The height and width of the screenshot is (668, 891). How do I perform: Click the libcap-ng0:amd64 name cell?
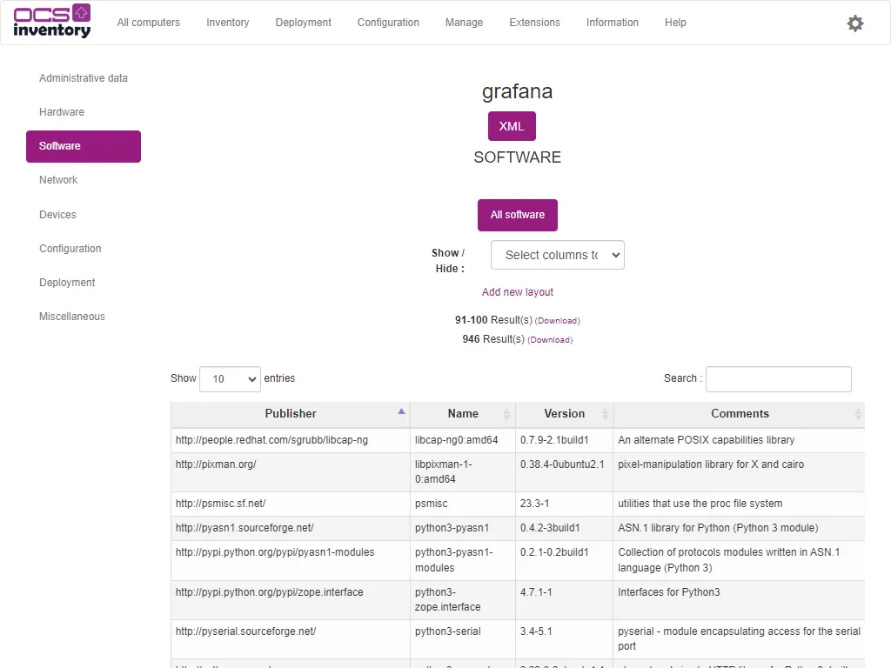(463, 440)
